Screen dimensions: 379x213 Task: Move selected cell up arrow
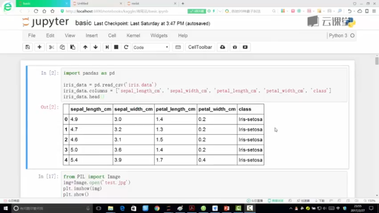(x=85, y=47)
